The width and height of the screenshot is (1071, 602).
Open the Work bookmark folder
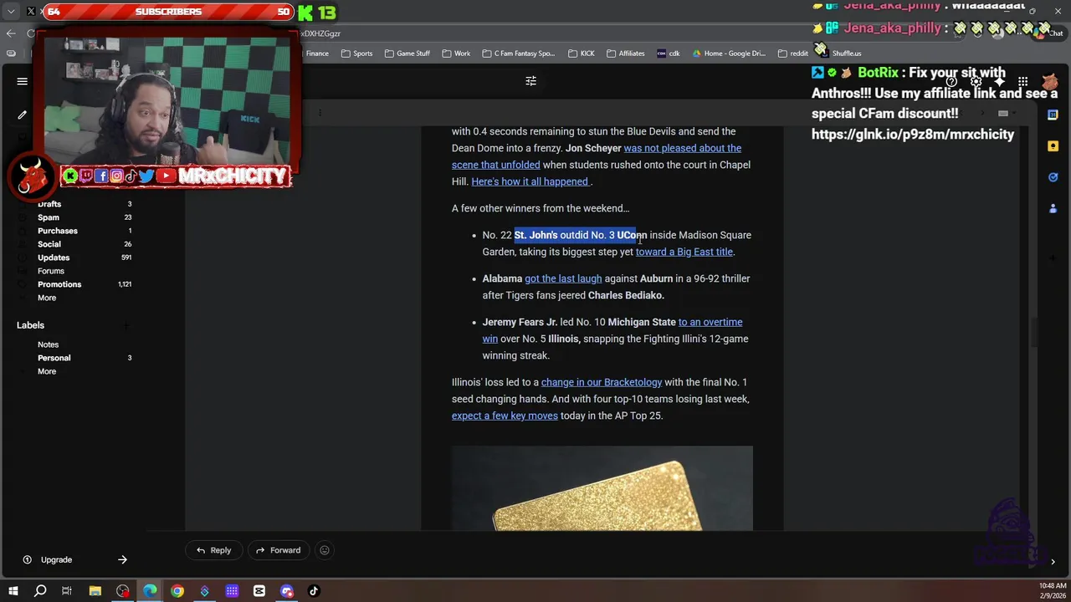point(455,54)
